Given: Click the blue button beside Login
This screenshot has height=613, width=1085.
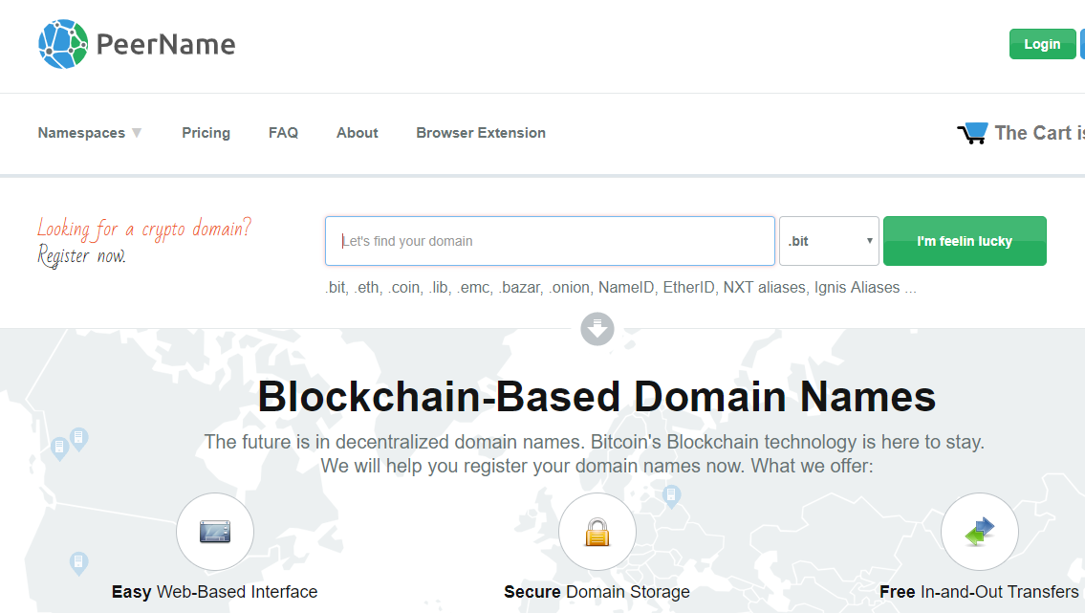Looking at the screenshot, I should point(1082,44).
